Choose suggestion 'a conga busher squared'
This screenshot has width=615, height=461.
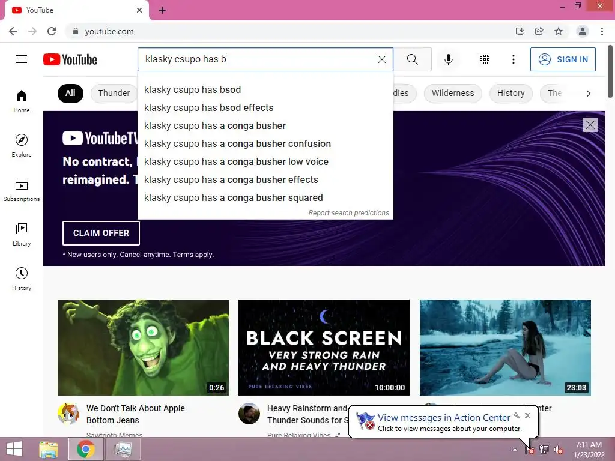(x=265, y=198)
